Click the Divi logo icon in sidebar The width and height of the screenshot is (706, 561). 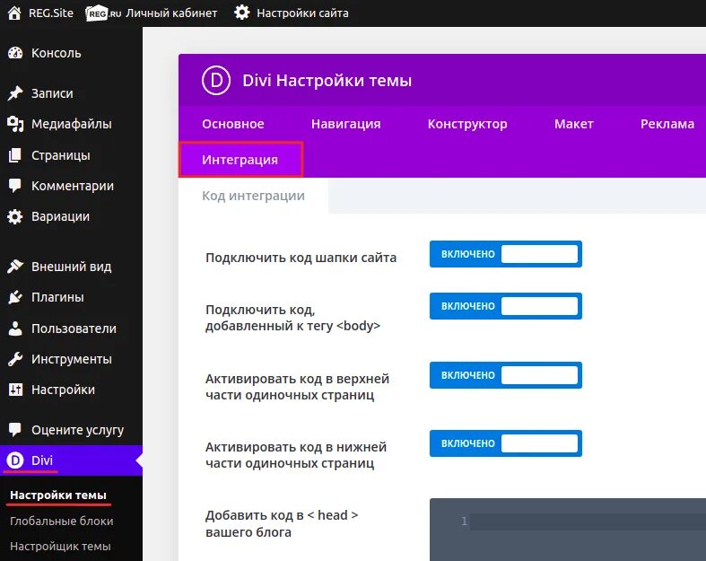click(x=15, y=460)
